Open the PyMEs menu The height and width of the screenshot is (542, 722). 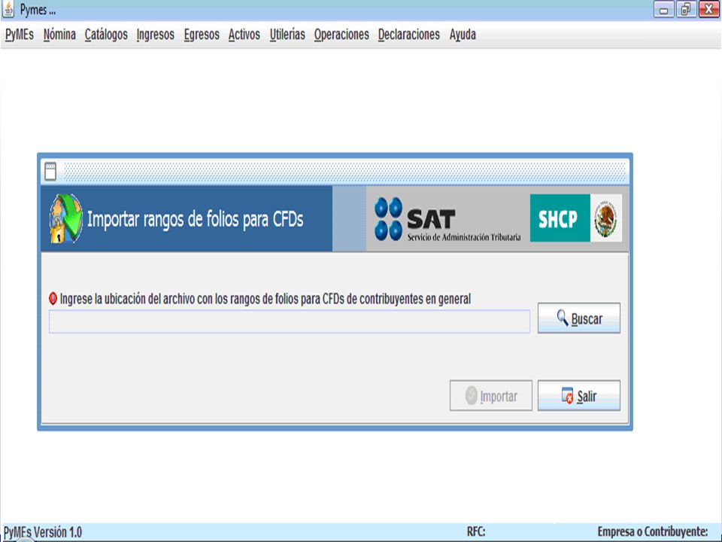[x=20, y=35]
